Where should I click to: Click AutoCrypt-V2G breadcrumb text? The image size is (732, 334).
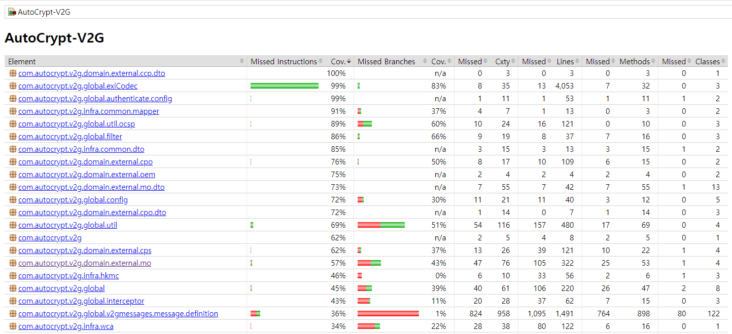tap(44, 12)
